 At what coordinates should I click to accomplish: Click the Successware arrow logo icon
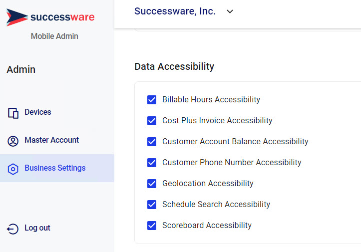17,17
